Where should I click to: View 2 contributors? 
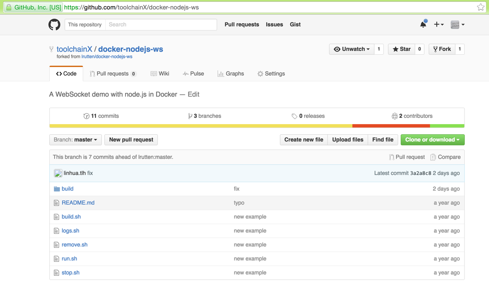tap(412, 116)
